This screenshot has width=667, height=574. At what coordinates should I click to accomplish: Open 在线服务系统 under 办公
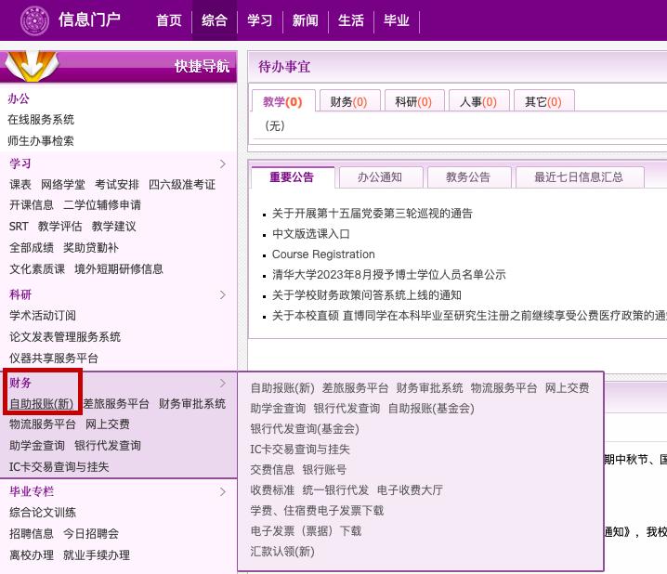(x=41, y=120)
